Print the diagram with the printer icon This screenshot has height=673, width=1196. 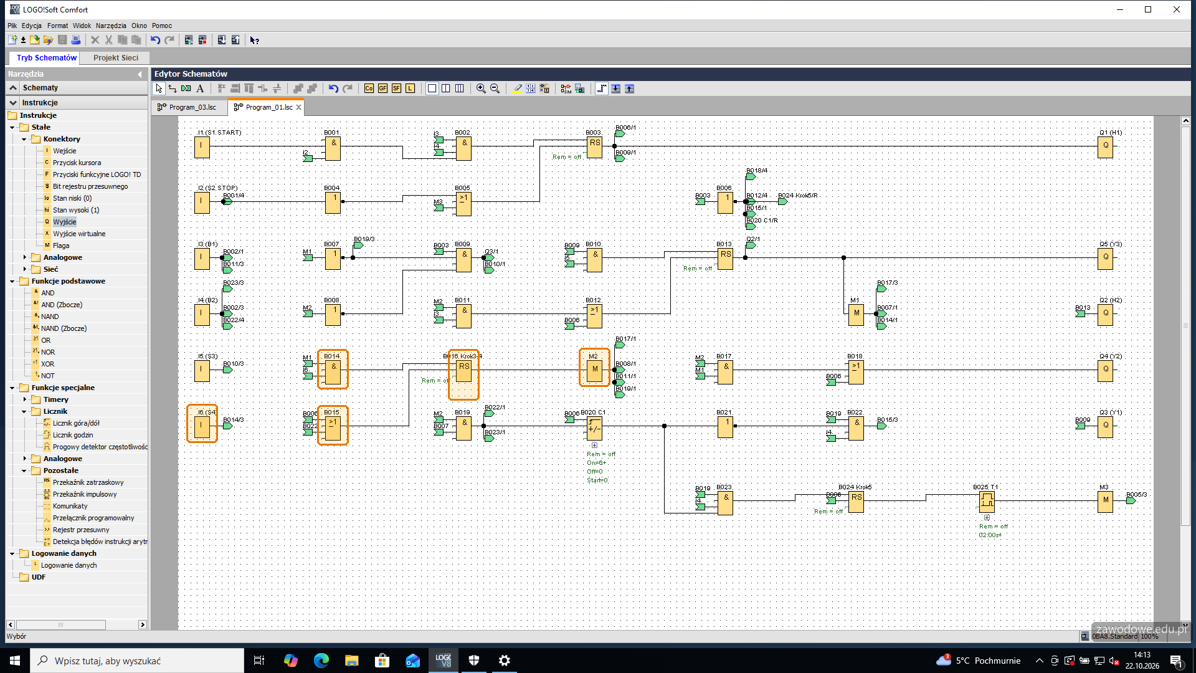(x=76, y=40)
